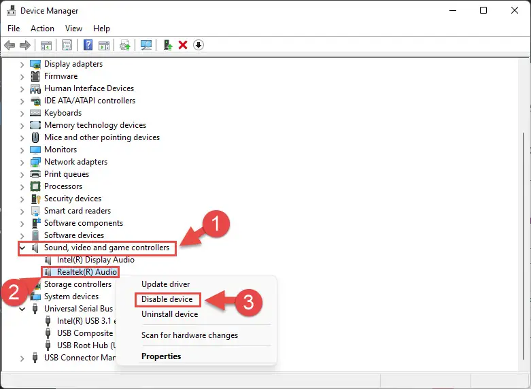
Task: Select Update driver in context menu
Action: (x=165, y=284)
